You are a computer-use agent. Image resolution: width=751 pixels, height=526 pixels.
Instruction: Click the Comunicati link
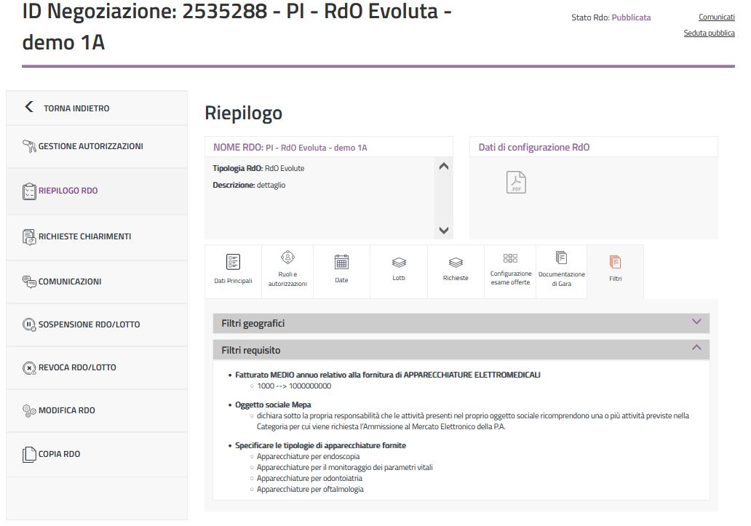(716, 17)
